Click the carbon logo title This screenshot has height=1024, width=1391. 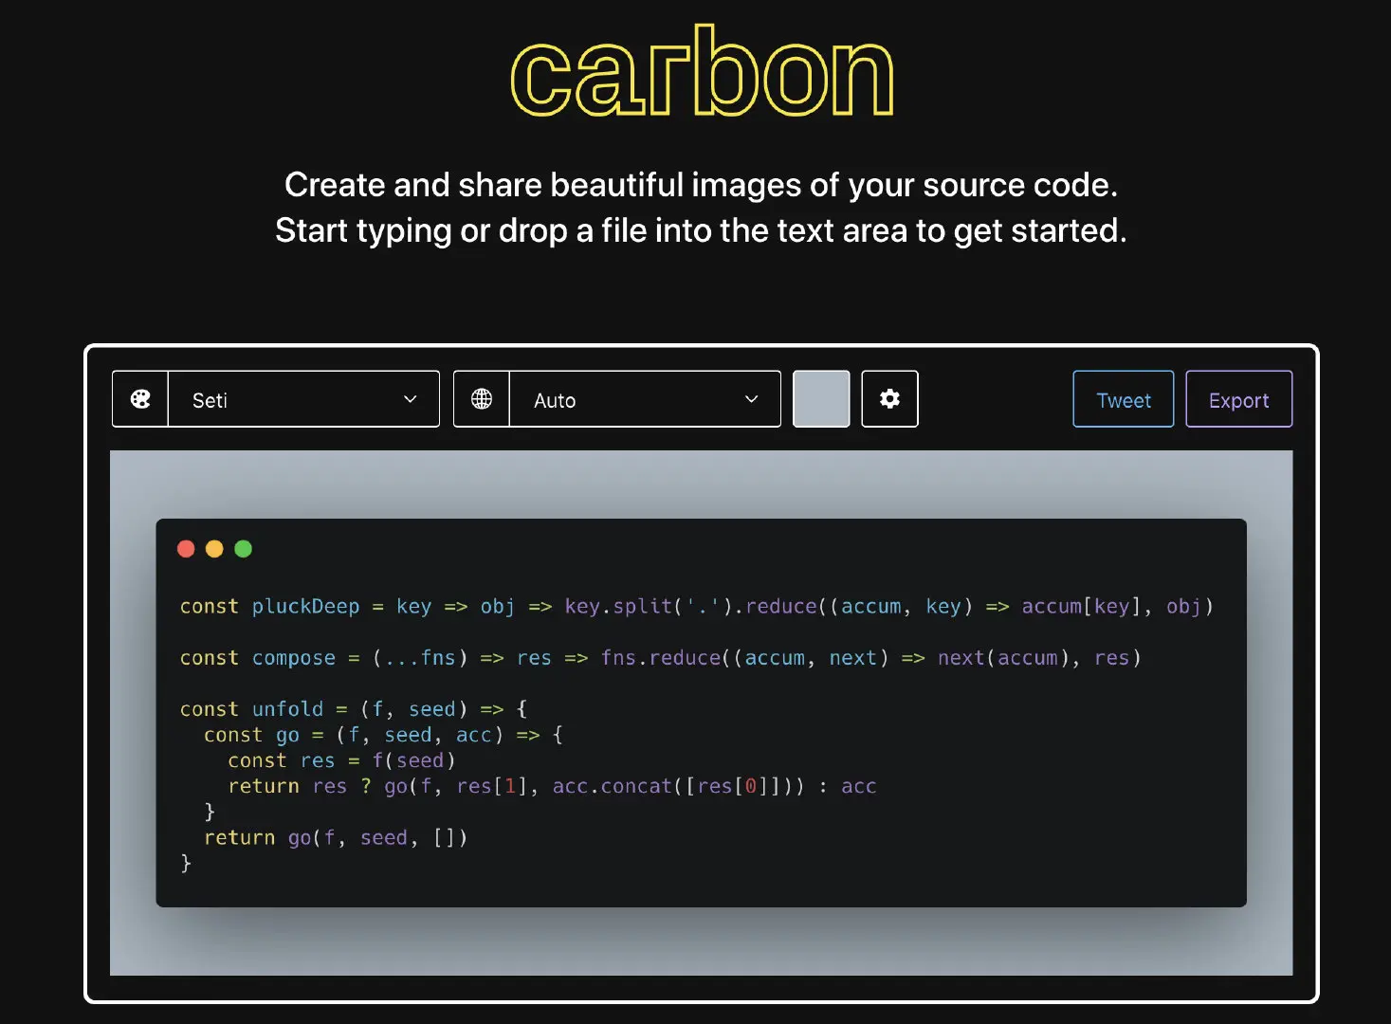[703, 72]
